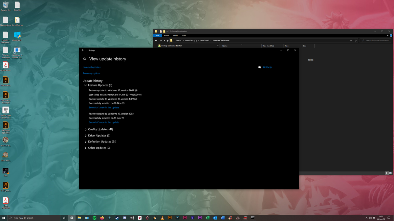Click the failed install attempt 0xc1900101 line
The image size is (394, 221).
115,95
